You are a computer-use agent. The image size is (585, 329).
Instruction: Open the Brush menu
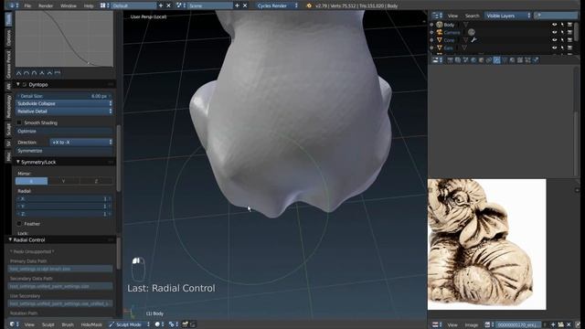pyautogui.click(x=68, y=324)
